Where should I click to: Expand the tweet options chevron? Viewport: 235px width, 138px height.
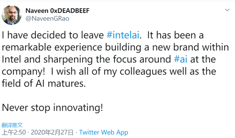coord(227,10)
